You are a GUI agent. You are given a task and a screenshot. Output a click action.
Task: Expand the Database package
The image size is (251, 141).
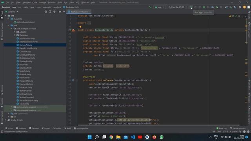[14, 35]
